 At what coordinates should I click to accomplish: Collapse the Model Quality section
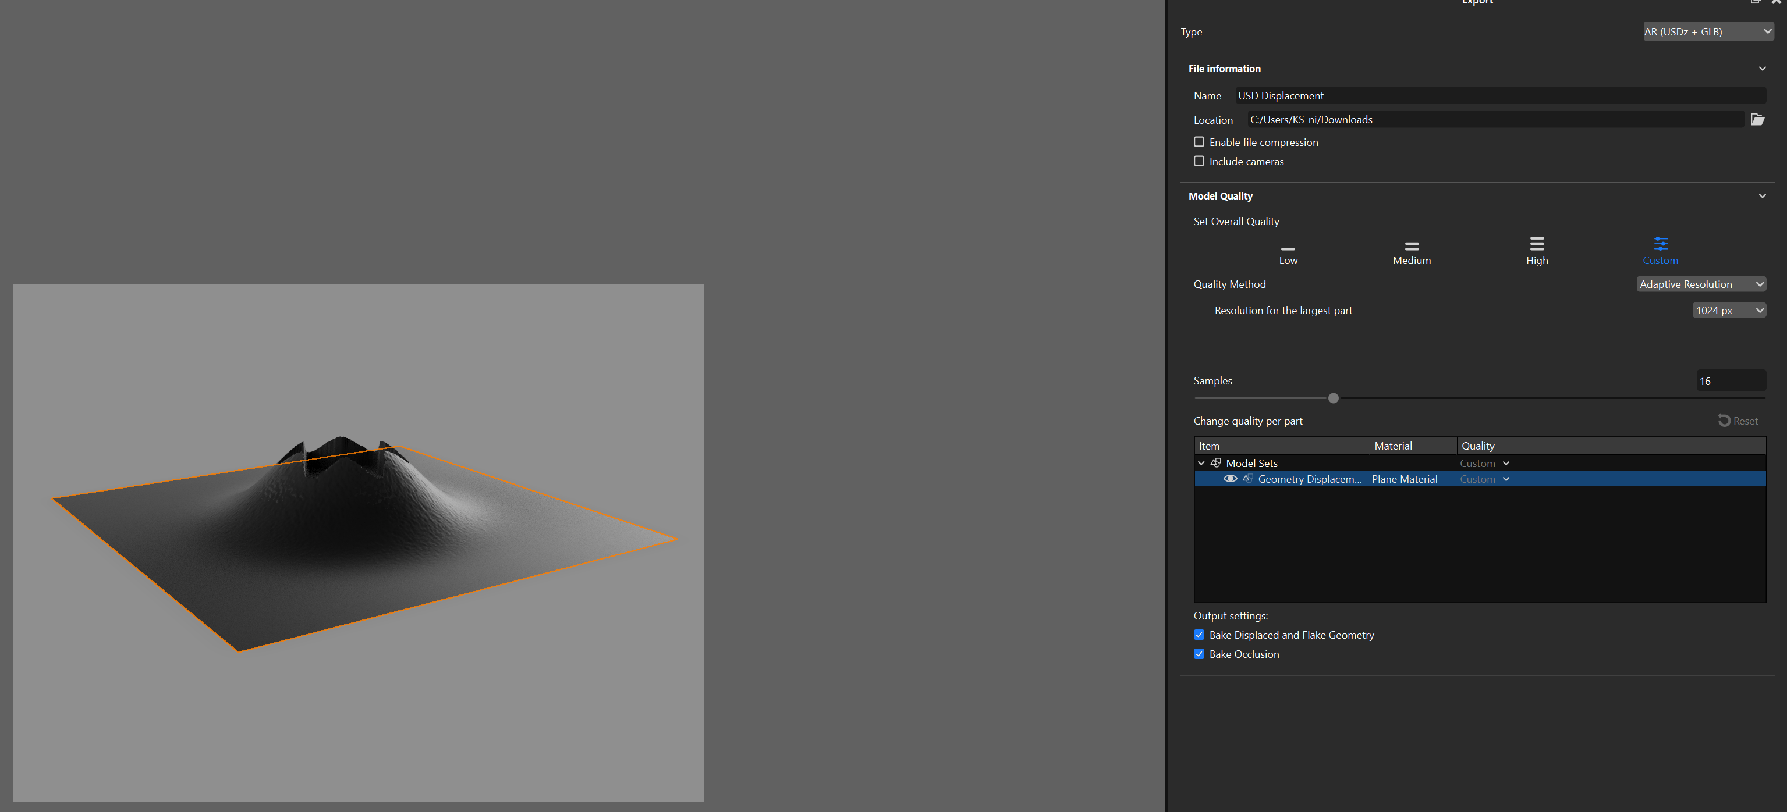pos(1762,196)
